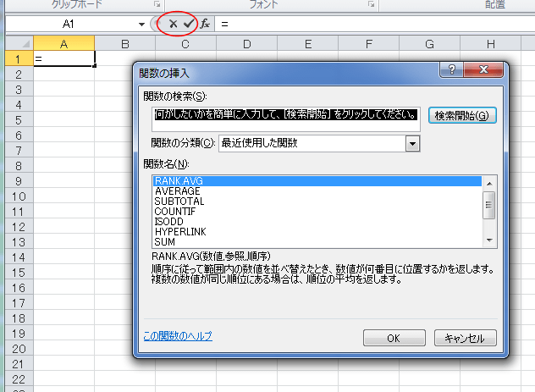
Task: Select column B header
Action: [125, 44]
